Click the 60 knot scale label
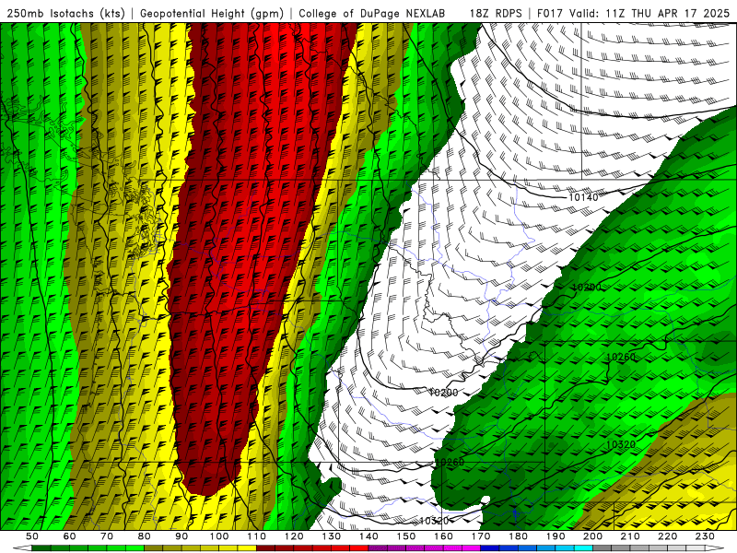This screenshot has width=737, height=553. click(69, 536)
